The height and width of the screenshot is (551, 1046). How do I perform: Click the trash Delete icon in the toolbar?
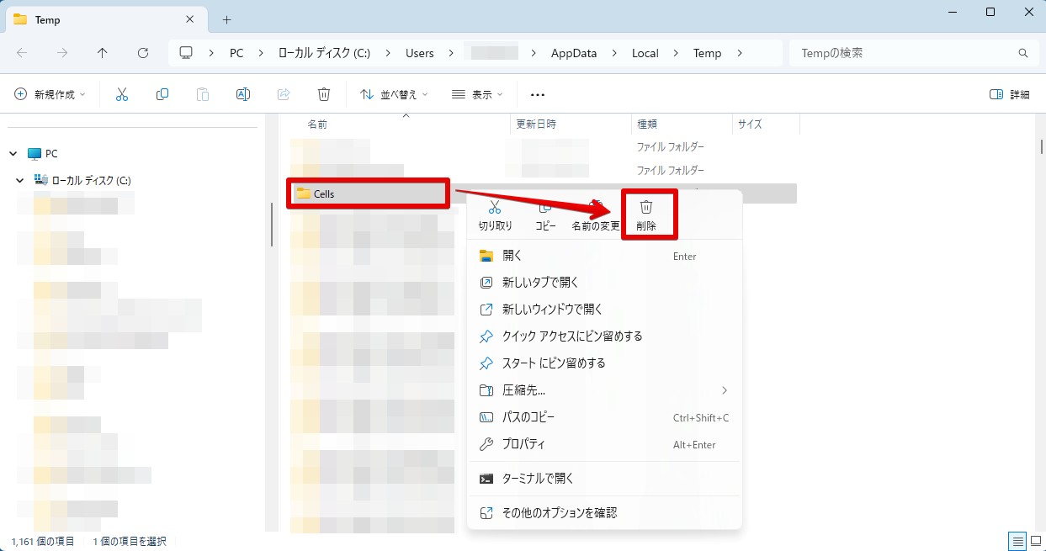pos(324,93)
